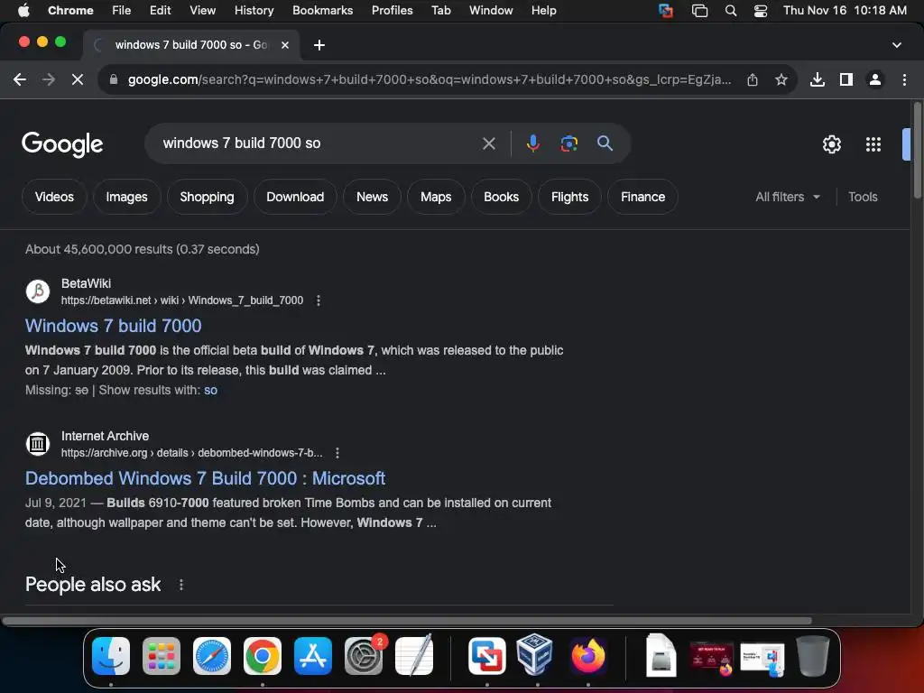This screenshot has height=693, width=924.
Task: Go back to previous page
Action: (20, 79)
